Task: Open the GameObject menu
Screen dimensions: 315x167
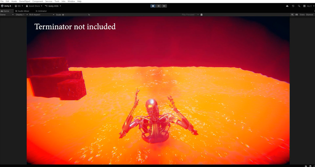Action: pyautogui.click(x=25, y=2)
